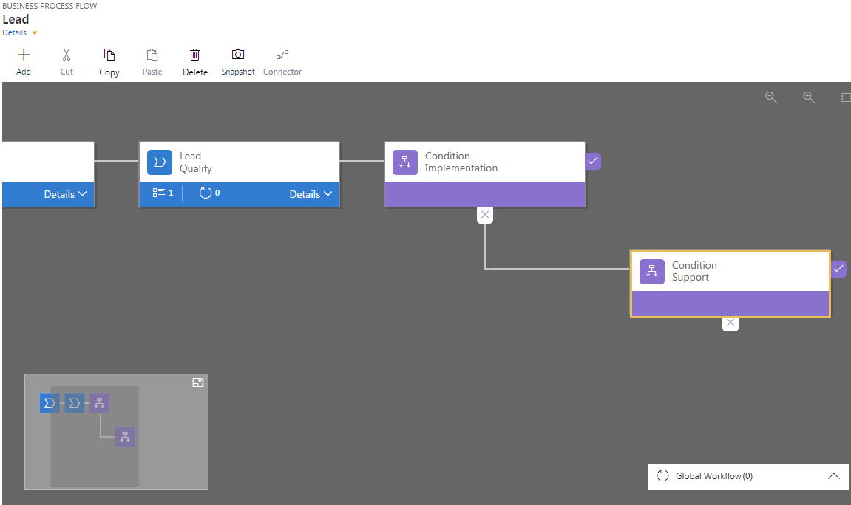Click the zoom out magnifier icon

(x=771, y=97)
